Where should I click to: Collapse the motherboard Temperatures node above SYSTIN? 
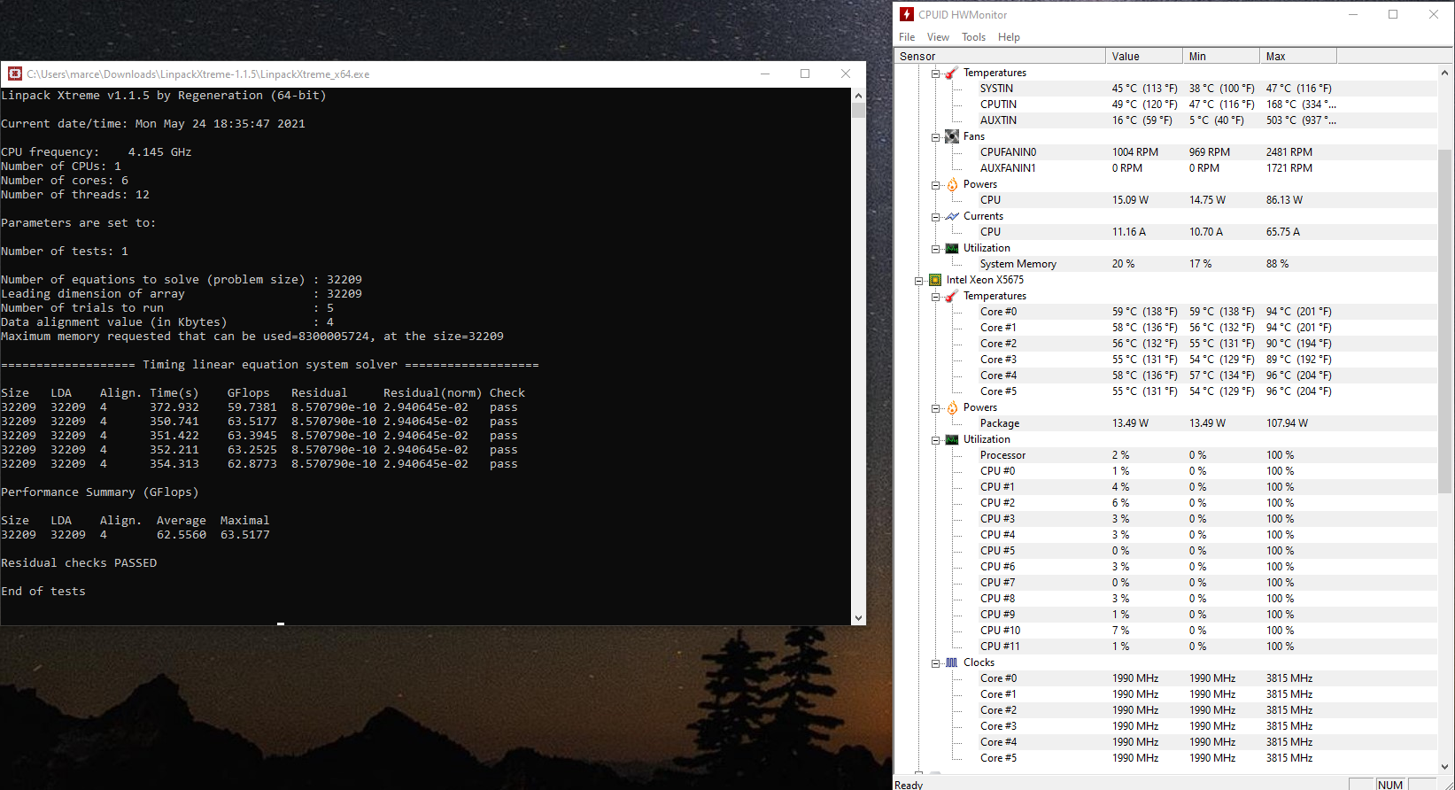tap(935, 73)
